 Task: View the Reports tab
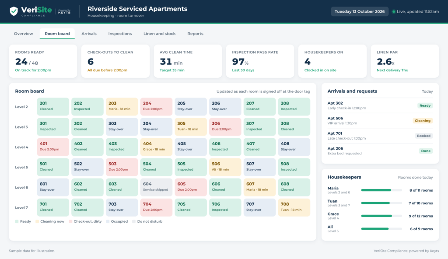[195, 34]
